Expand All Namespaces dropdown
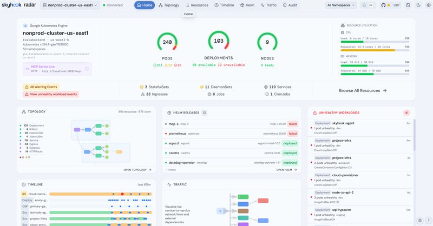 click(x=341, y=5)
